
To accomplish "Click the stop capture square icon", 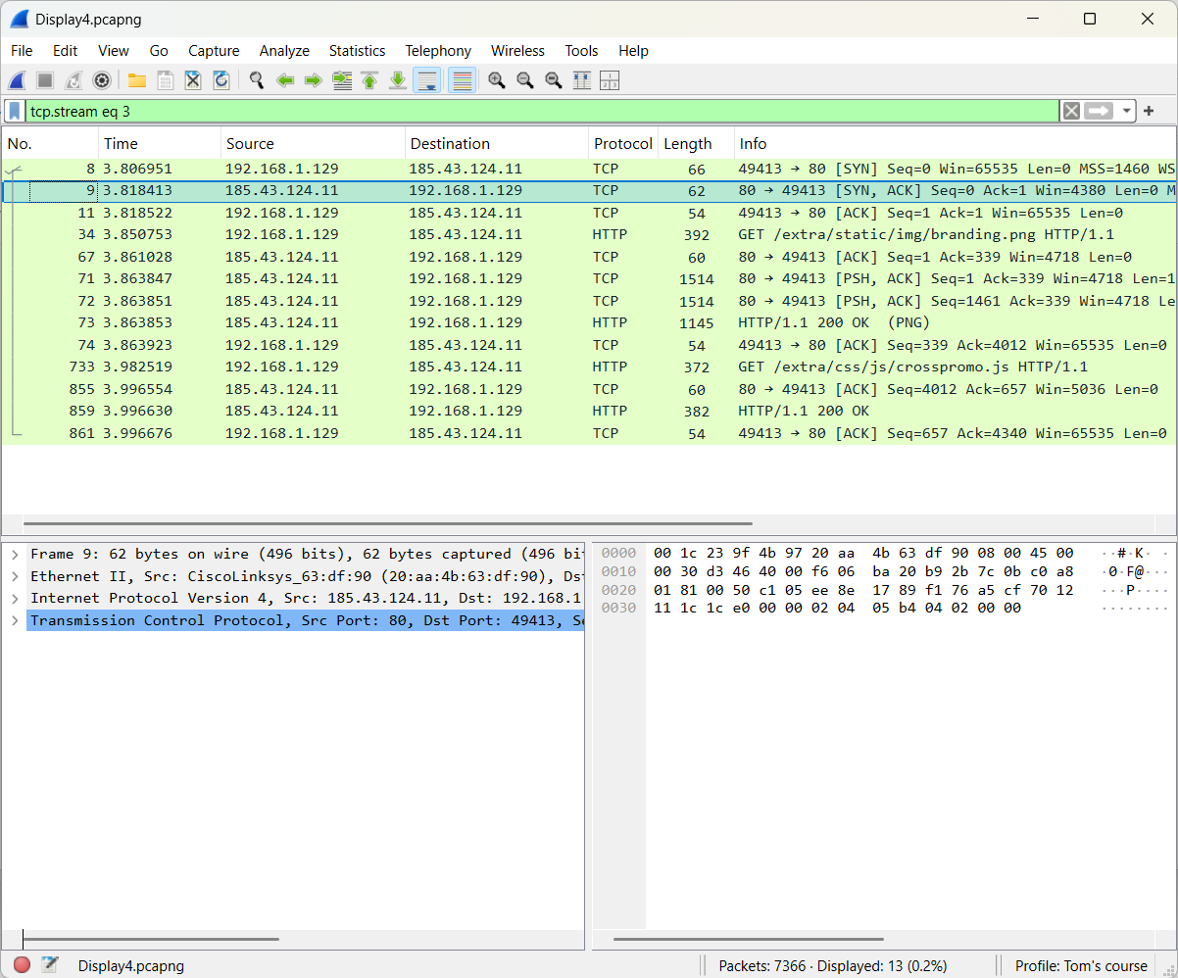I will pos(45,80).
